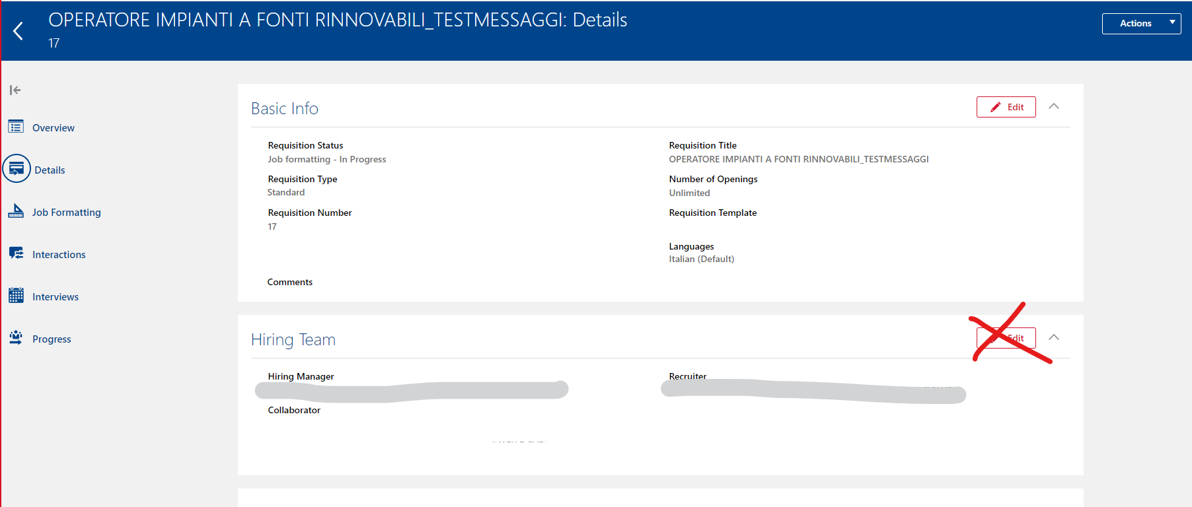The height and width of the screenshot is (507, 1192).
Task: Collapse the Basic Info section
Action: [x=1054, y=106]
